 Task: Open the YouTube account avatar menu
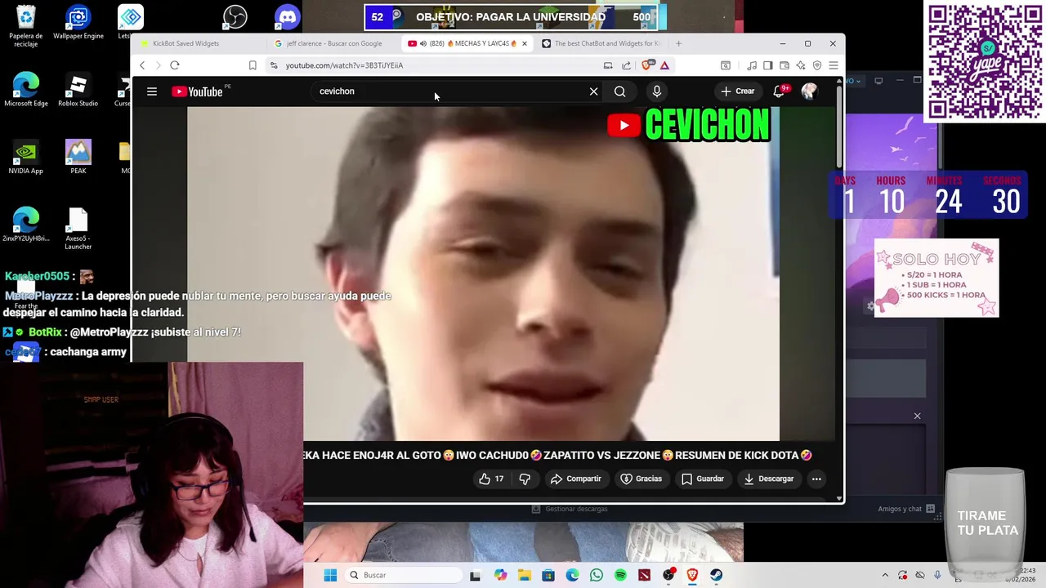tap(809, 91)
